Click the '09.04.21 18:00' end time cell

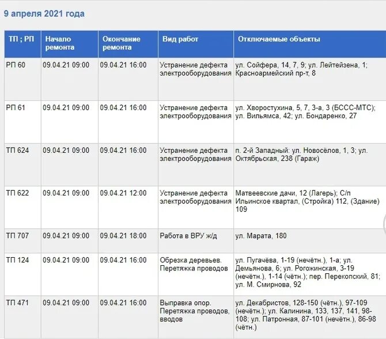[x=128, y=240]
